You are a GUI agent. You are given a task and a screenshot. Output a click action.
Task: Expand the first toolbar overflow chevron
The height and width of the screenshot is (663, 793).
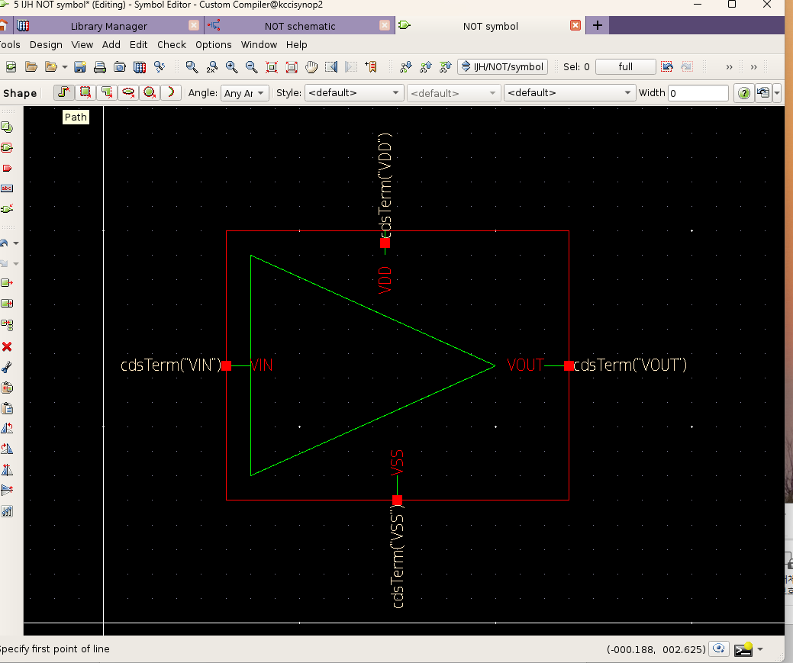730,66
